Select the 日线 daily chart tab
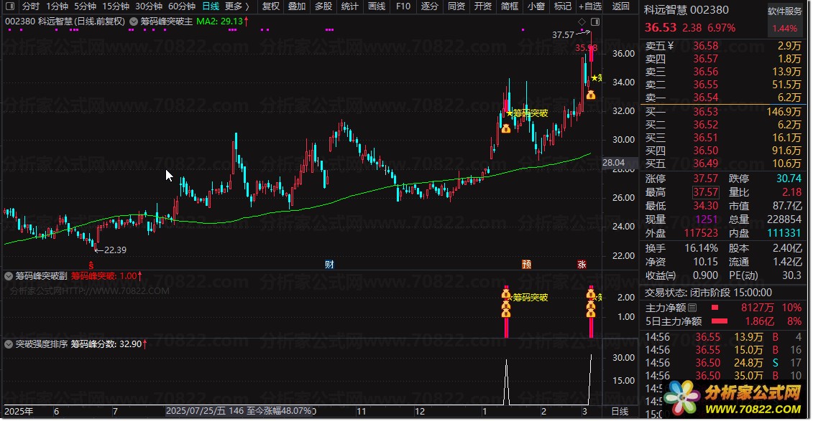Screen dimensions: 813x421 [211, 6]
